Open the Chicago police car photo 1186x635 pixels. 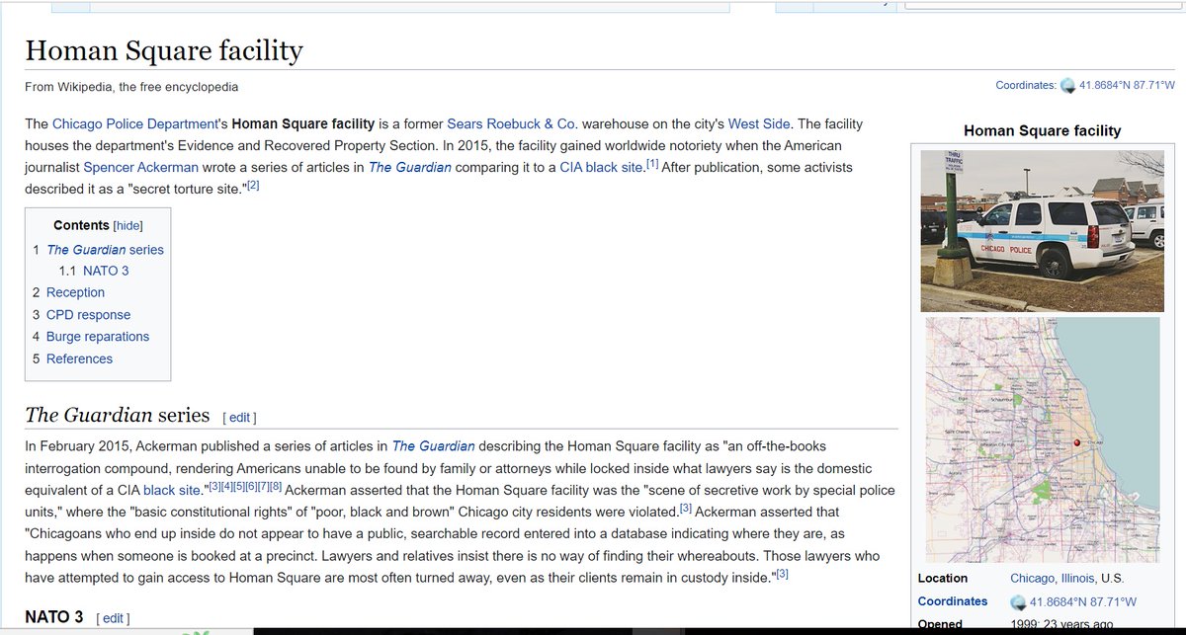[1042, 231]
